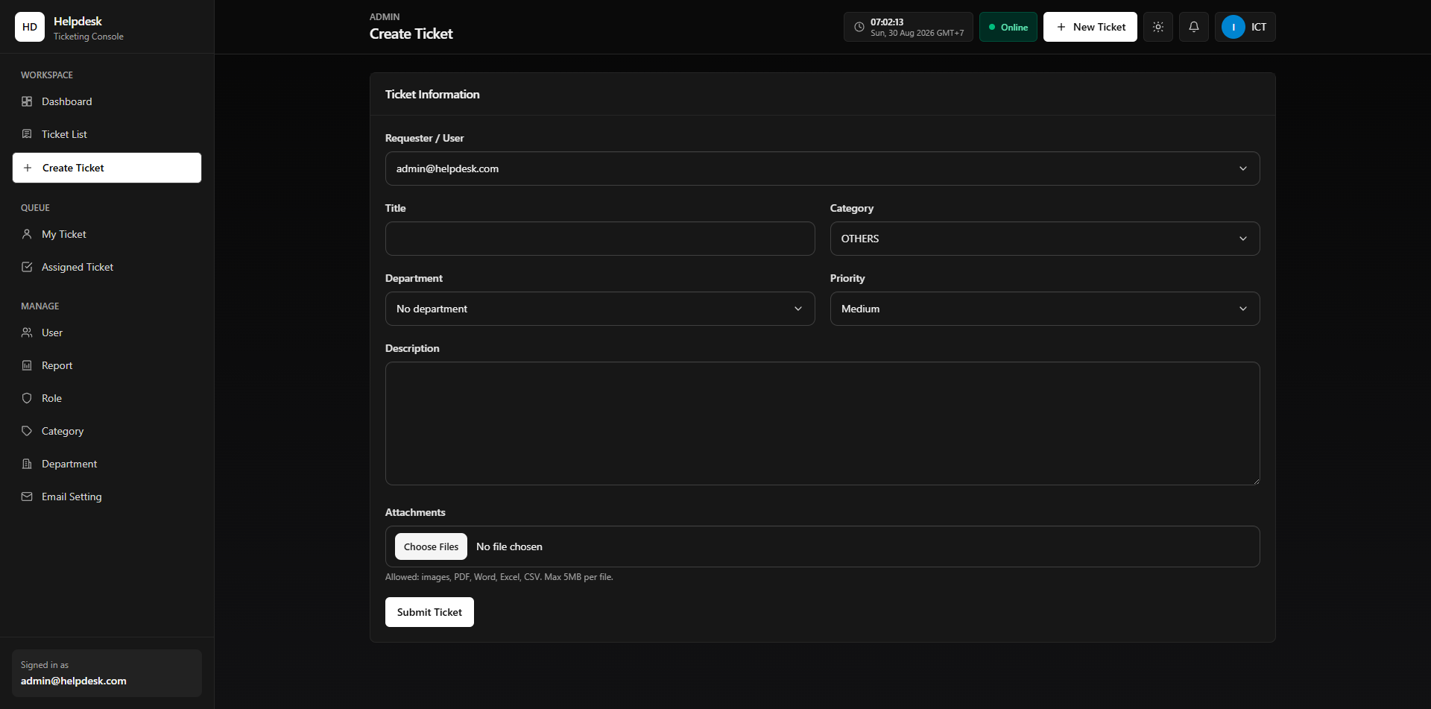Viewport: 1431px width, 709px height.
Task: Select Assigned Ticket menu item
Action: (x=107, y=267)
